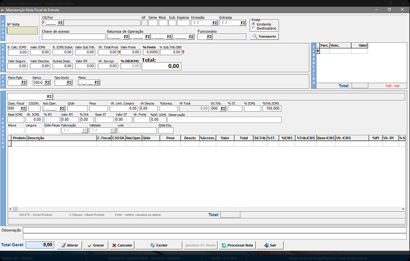Click the Excluir delete button
Viewport: 410px width, 261px height.
tap(158, 245)
